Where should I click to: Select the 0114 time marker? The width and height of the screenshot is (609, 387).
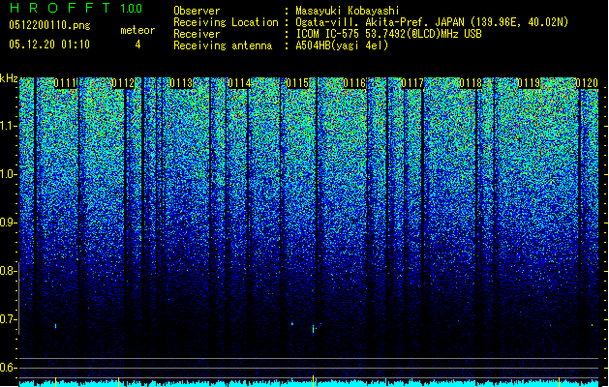click(239, 83)
